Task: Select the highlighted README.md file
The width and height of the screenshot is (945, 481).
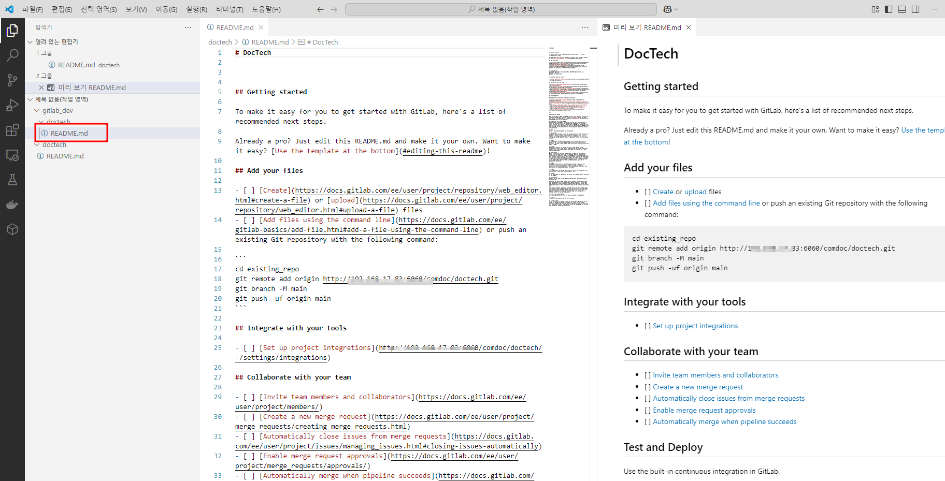Action: (x=112, y=134)
